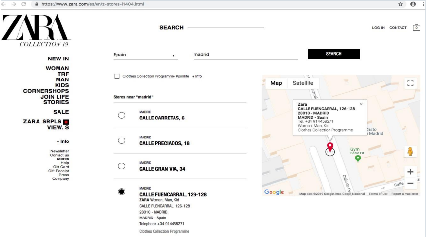Click the CALLE PRECIADOS, 18 store name
This screenshot has height=237, width=426.
tap(164, 143)
